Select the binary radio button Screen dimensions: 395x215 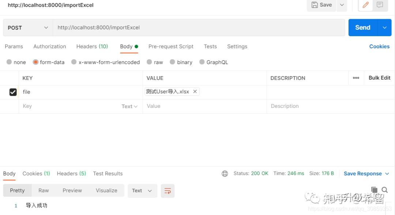coord(172,62)
